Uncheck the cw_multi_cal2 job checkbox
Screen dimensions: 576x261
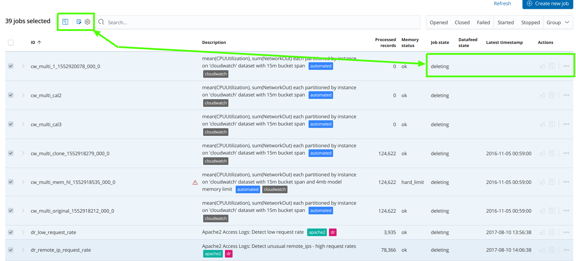point(11,95)
